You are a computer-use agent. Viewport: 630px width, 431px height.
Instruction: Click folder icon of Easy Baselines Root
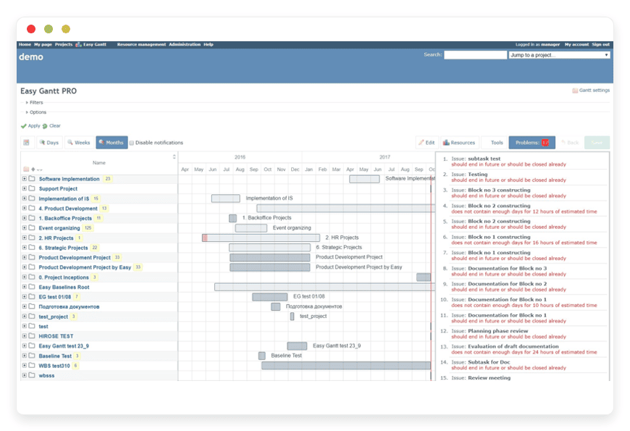(32, 287)
